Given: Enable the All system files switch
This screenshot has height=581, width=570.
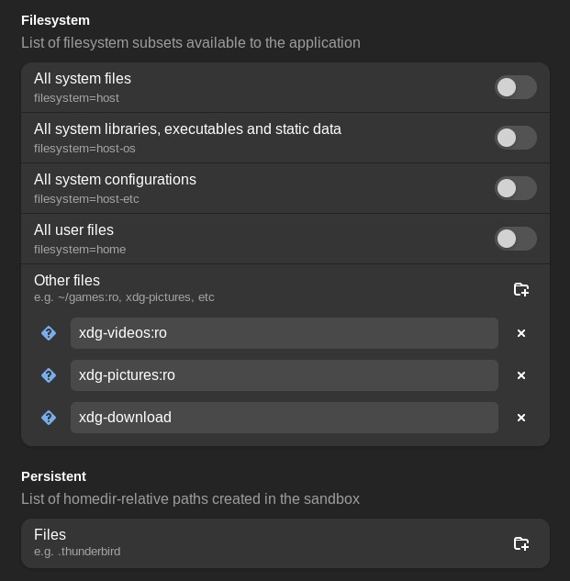Looking at the screenshot, I should (516, 87).
